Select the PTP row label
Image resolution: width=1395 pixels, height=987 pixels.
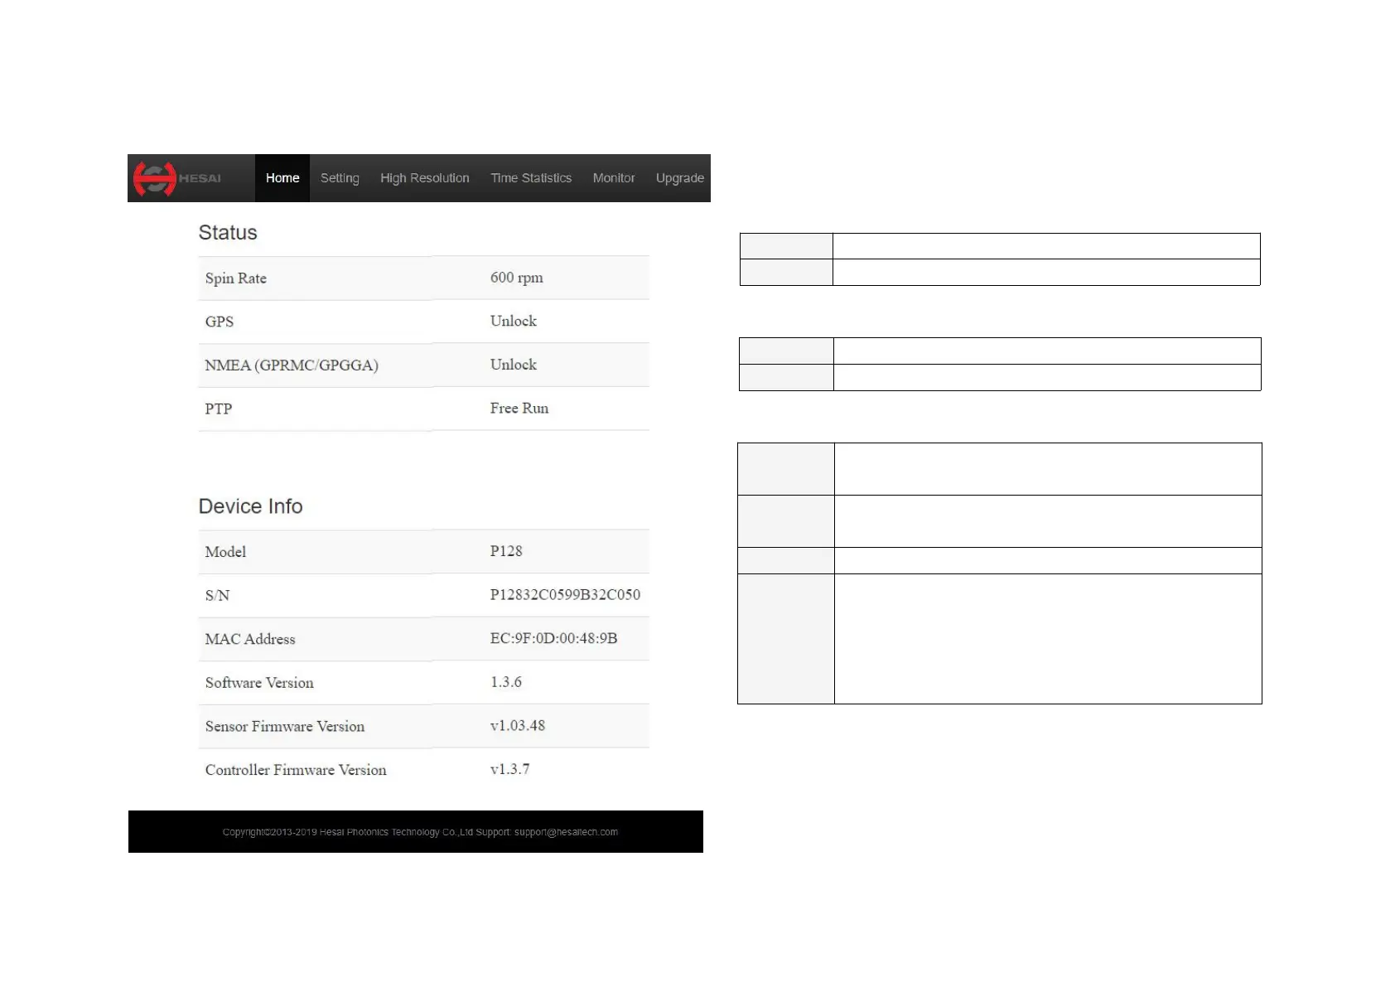[219, 409]
